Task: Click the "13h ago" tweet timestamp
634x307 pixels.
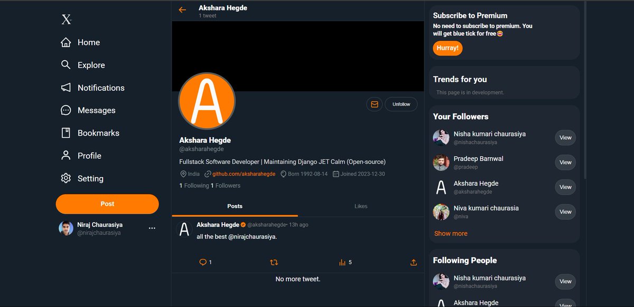Action: point(298,225)
